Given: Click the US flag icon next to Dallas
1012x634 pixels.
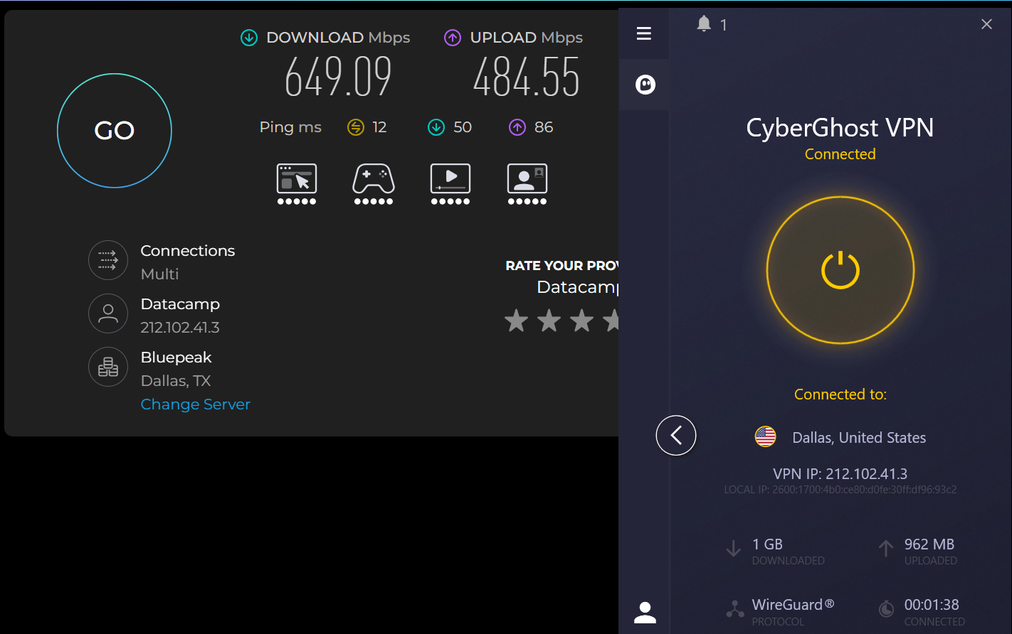Looking at the screenshot, I should (766, 436).
